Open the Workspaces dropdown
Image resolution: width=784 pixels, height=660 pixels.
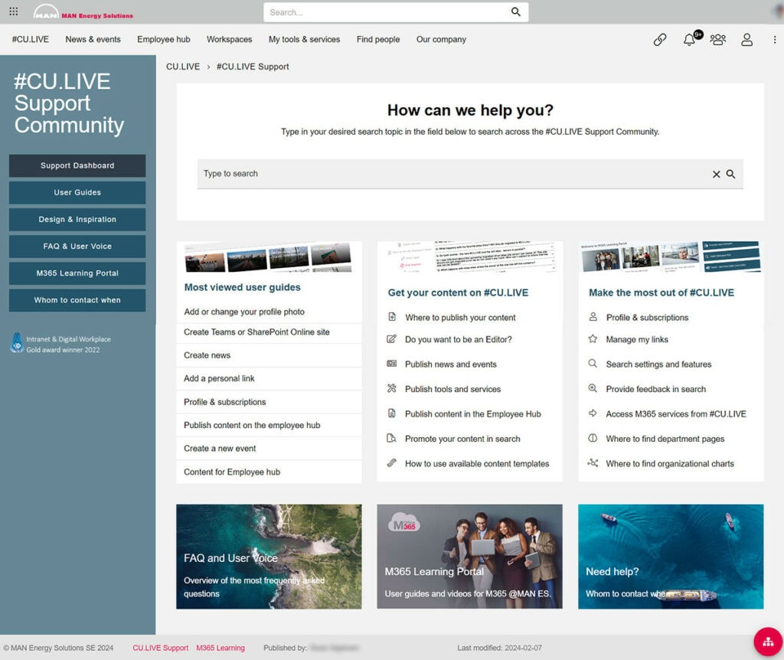[229, 39]
